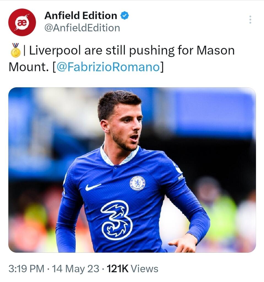
Task: Click the word Liverpool in the tweet
Action: click(x=55, y=51)
